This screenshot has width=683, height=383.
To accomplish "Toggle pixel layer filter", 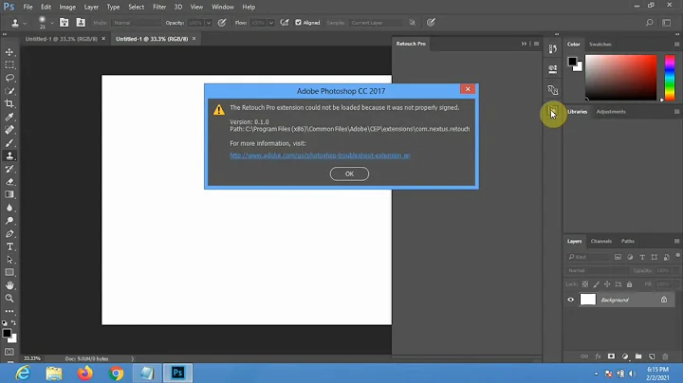I will tap(618, 257).
